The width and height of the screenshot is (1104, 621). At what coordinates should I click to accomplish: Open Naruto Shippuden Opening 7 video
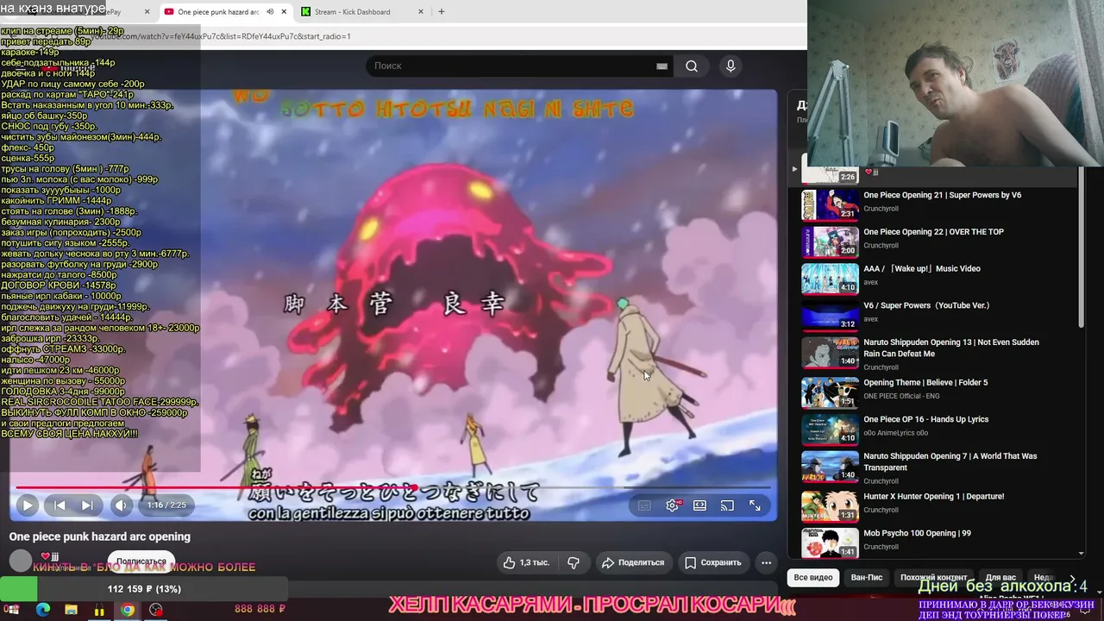pos(950,461)
